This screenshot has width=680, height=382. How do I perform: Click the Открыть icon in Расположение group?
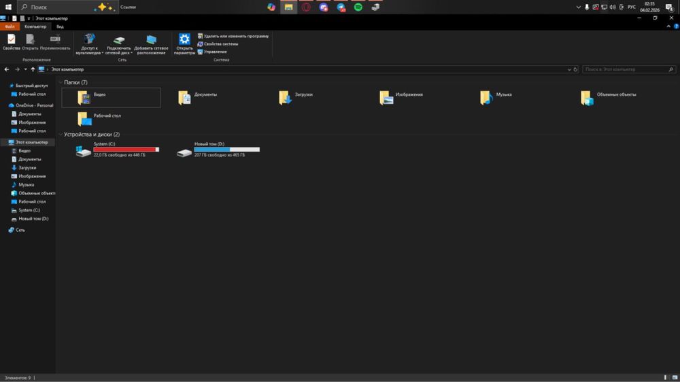point(30,42)
